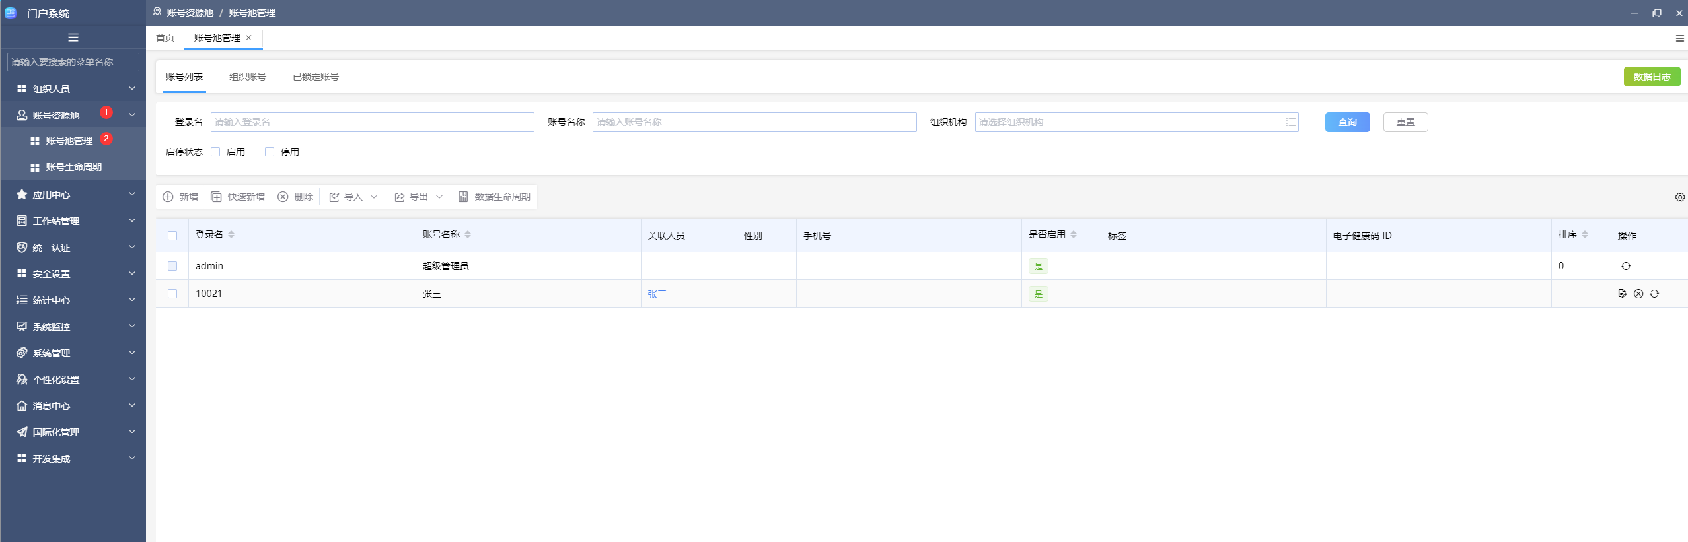1688x542 pixels.
Task: Open 国际化管理 sidebar menu
Action: coord(73,432)
